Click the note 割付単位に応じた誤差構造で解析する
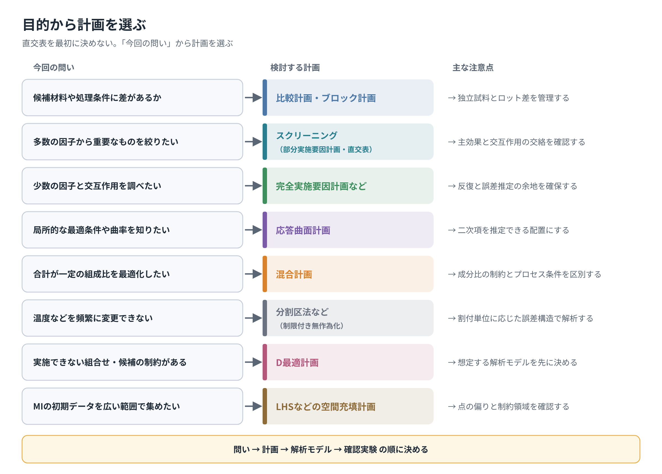Screen dimensions: 662x474 (x=520, y=318)
